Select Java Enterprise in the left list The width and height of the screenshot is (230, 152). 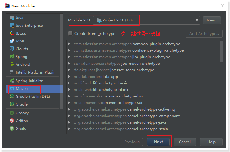click(29, 26)
